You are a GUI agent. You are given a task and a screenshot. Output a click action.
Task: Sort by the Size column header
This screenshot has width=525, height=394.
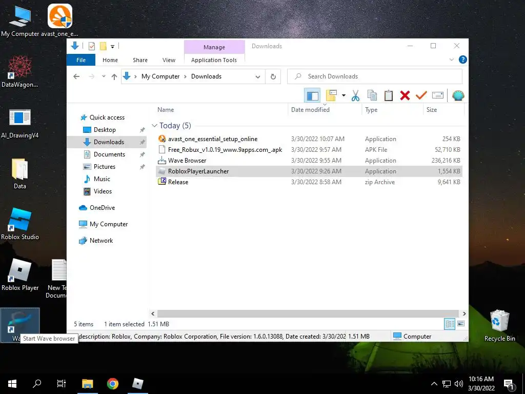[x=432, y=110]
